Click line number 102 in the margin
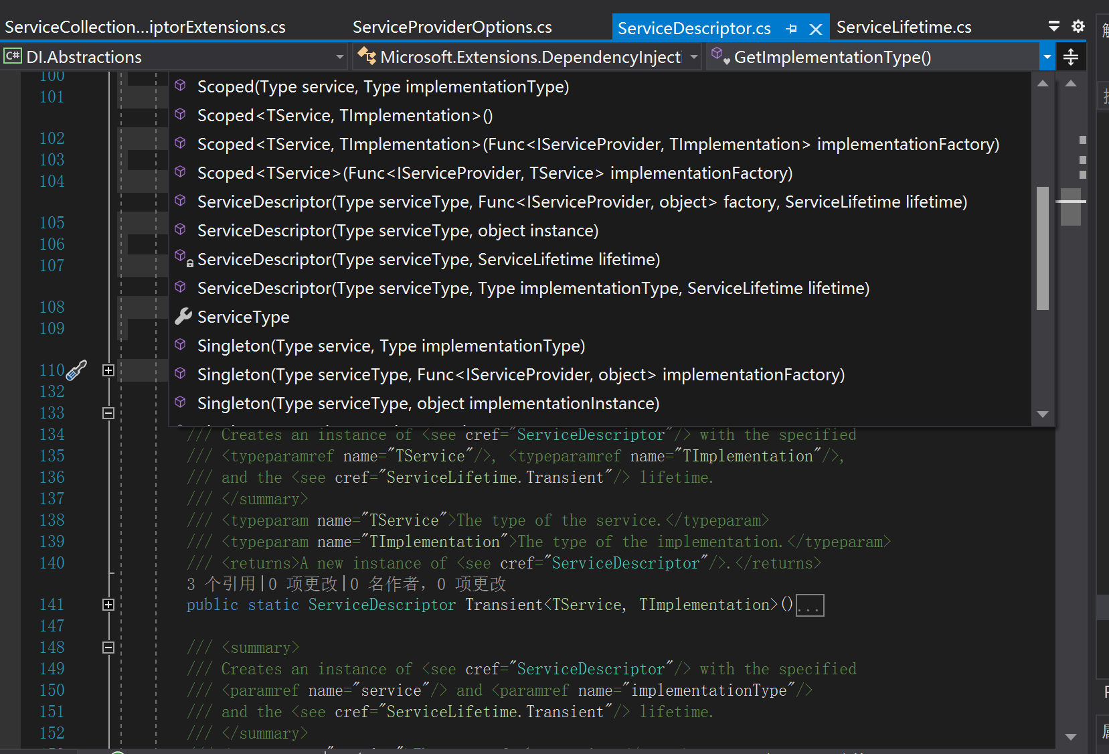The image size is (1109, 754). (52, 139)
